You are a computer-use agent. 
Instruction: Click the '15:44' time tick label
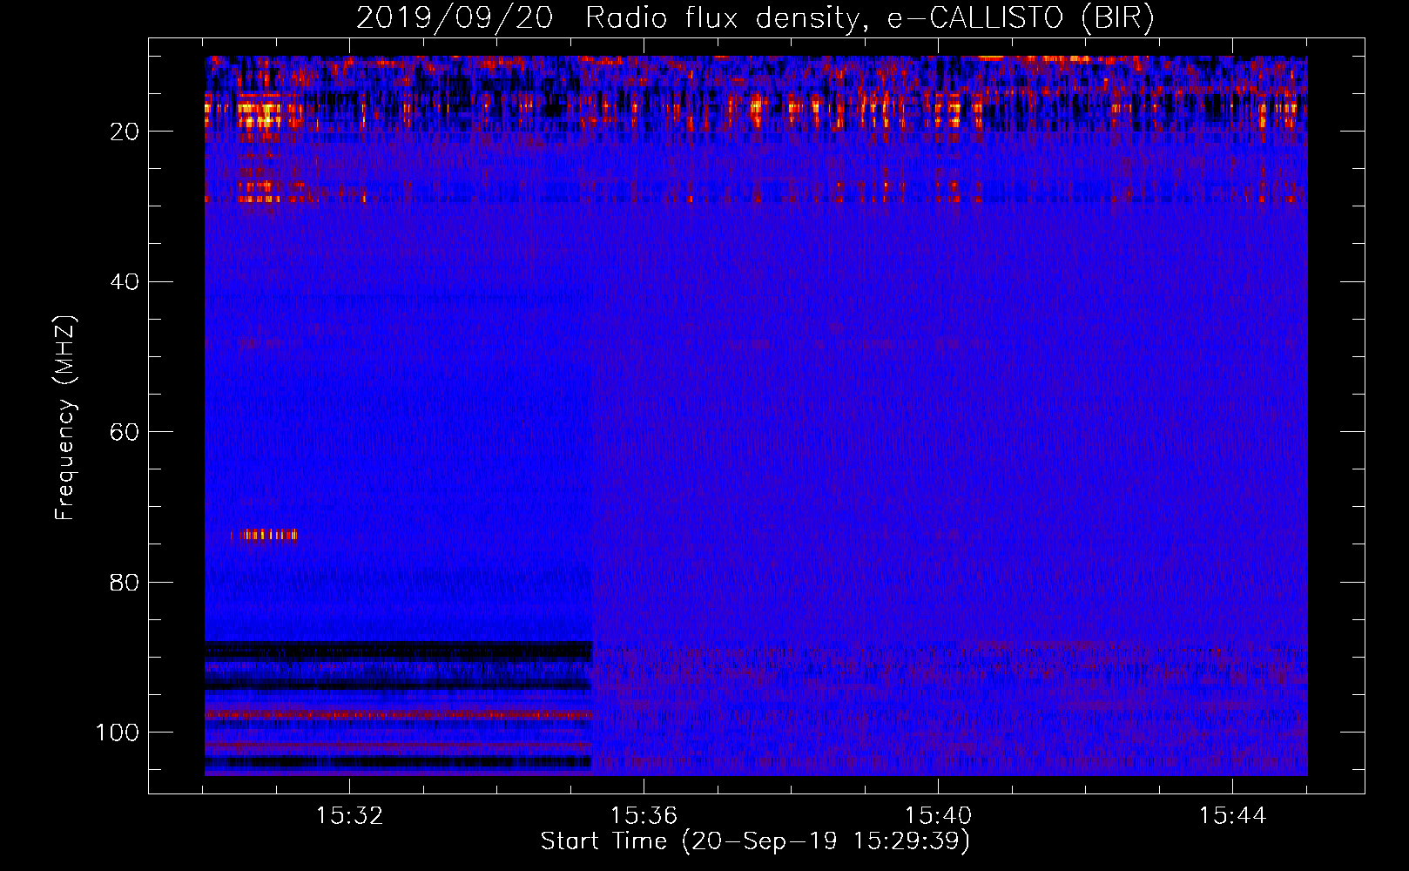click(x=1232, y=816)
